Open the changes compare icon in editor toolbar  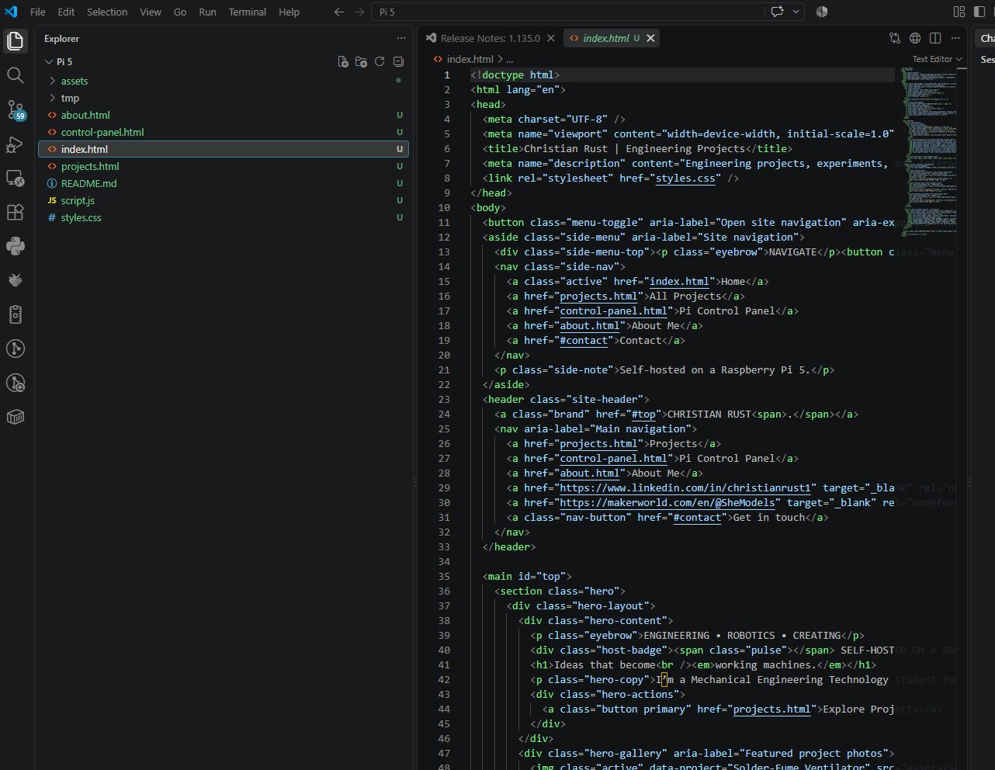coord(895,38)
